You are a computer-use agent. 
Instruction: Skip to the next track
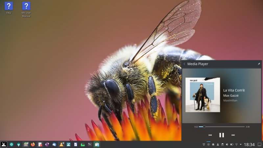[x=233, y=135]
